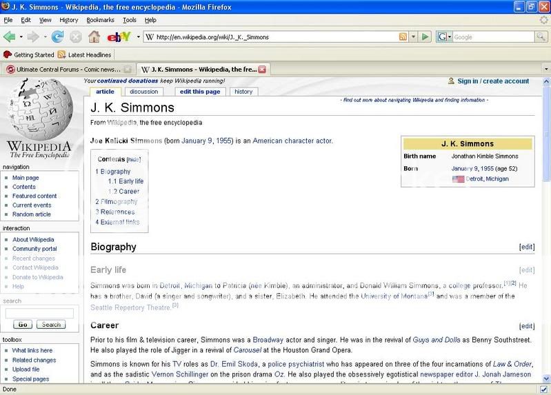551x395 pixels.
Task: Select the discussion tab
Action: [x=143, y=92]
